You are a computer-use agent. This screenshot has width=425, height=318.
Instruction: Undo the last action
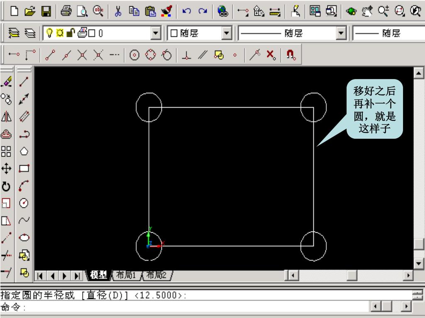[186, 11]
